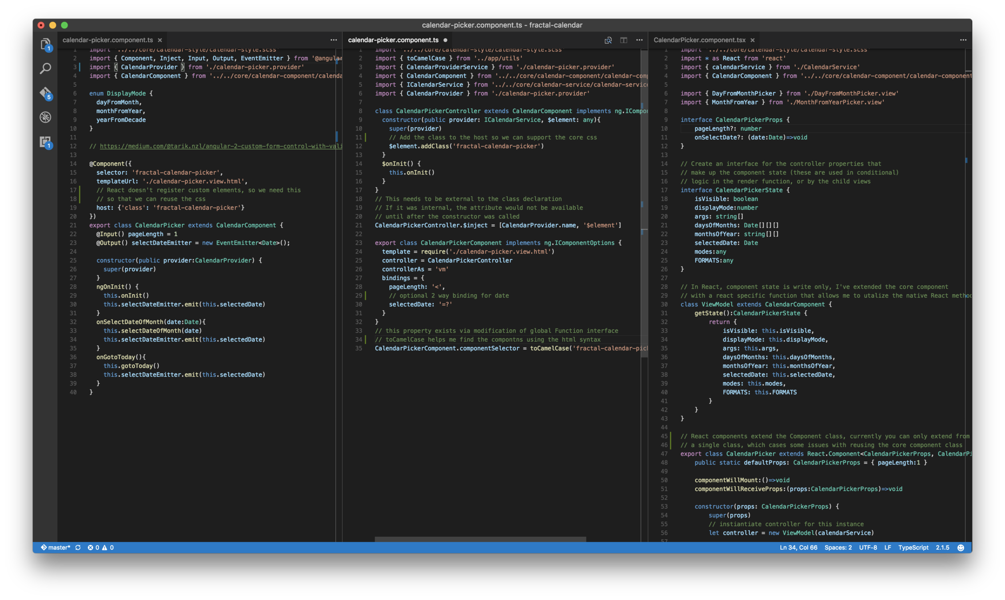The image size is (1005, 600).
Task: Open the TypeScript language mode selector
Action: click(x=913, y=548)
